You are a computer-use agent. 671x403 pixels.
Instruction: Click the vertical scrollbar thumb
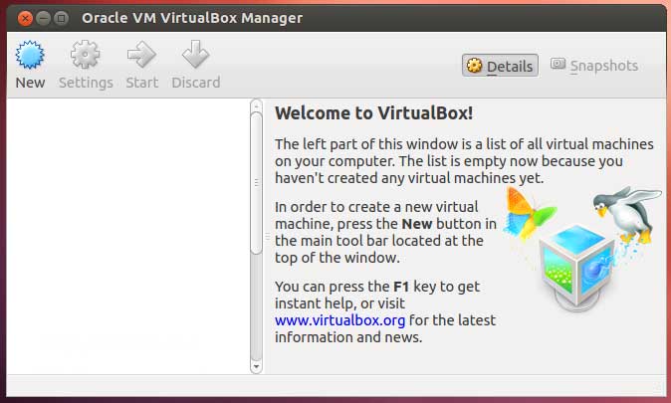[256, 183]
